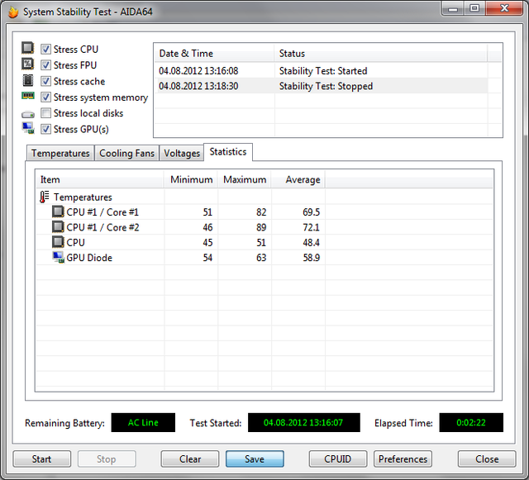Screen dimensions: 529x480
Task: Click the chip icon for CPU #1 / Core #2
Action: coord(58,227)
